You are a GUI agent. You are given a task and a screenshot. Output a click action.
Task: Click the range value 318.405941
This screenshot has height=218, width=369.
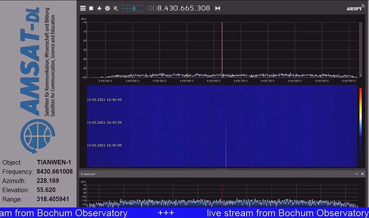coord(53,199)
